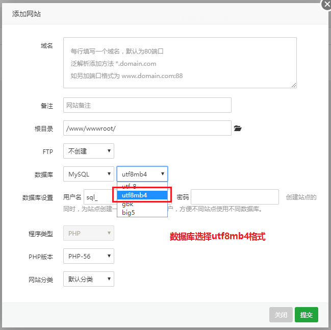Submit the form with green 提交 button
The height and width of the screenshot is (330, 331).
tap(307, 315)
